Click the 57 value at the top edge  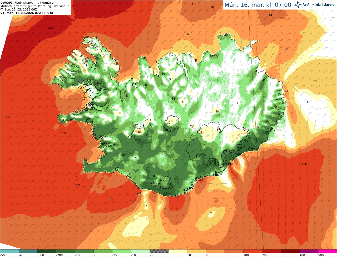click(193, 4)
